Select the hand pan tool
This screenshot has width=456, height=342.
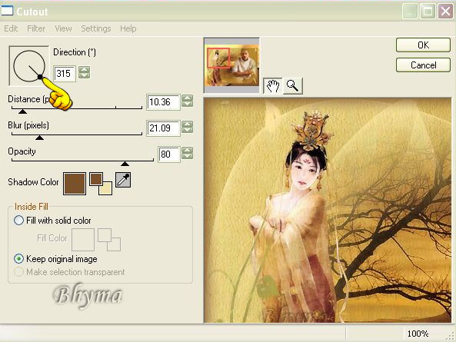point(272,86)
